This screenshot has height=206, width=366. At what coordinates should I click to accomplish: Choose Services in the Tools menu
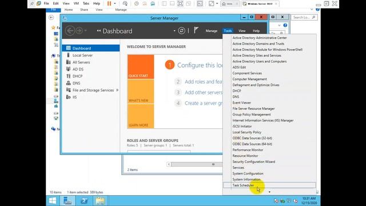(238, 168)
